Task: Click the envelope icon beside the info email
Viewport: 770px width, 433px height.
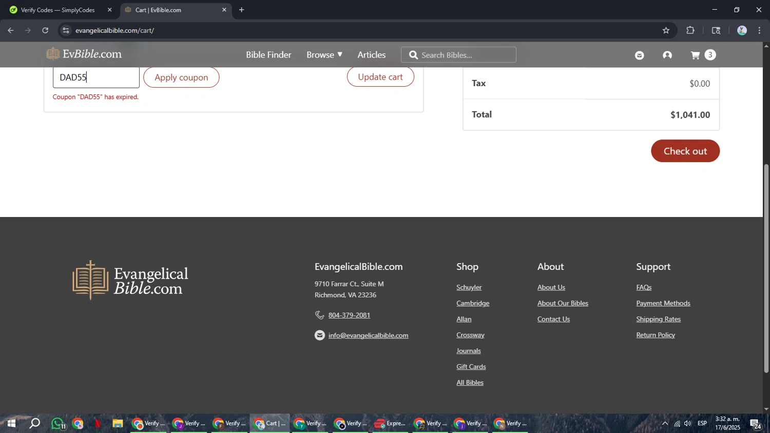Action: click(x=320, y=335)
